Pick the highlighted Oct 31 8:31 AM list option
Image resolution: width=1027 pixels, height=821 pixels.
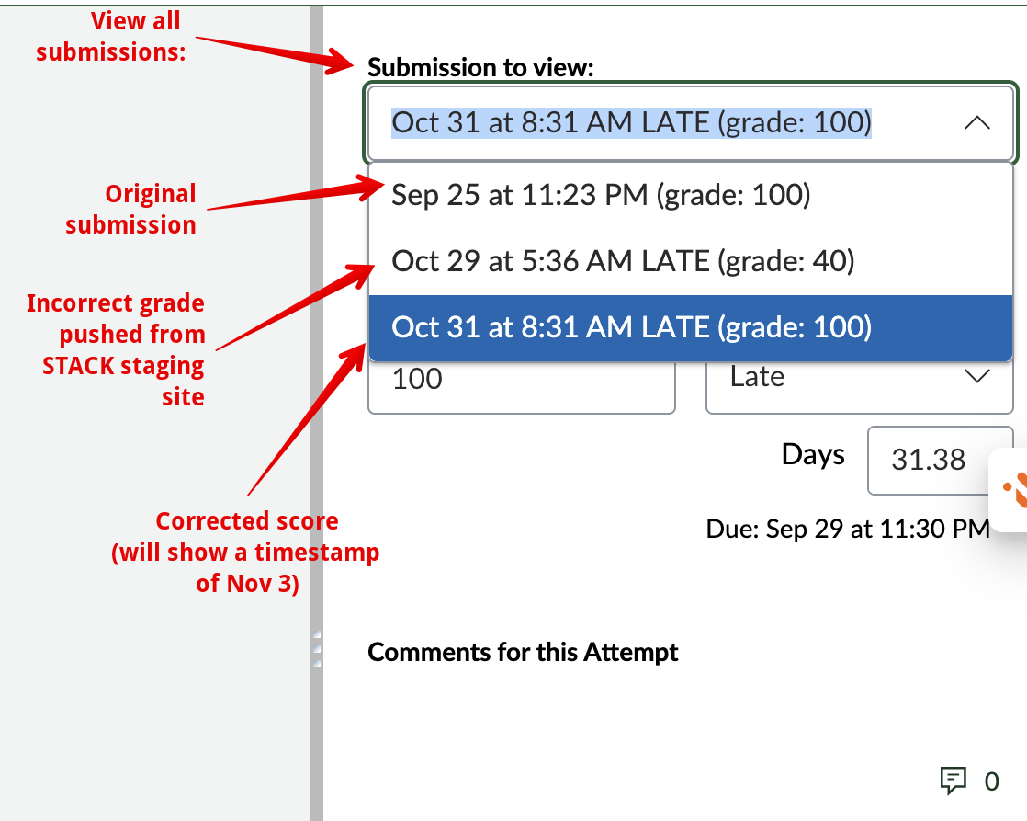(631, 327)
